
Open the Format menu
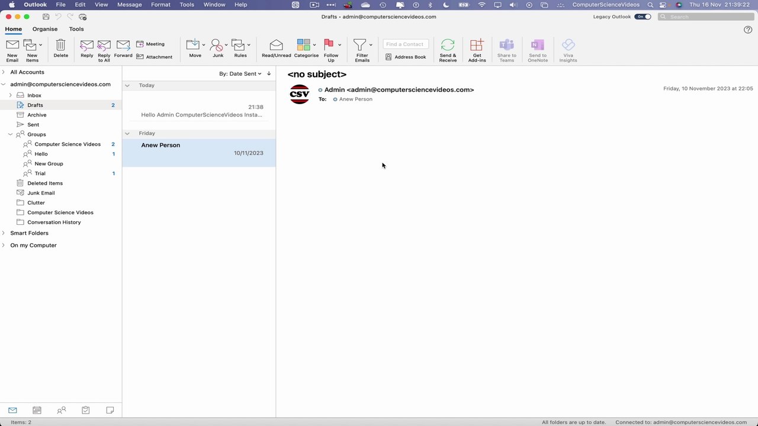160,5
